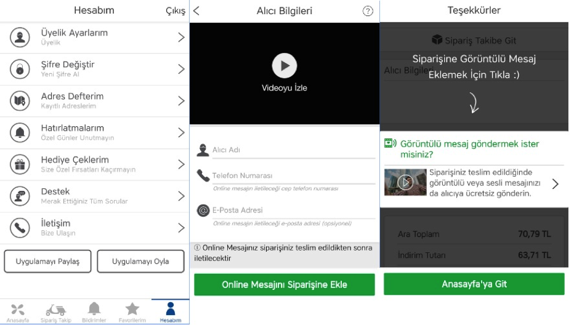Open help via the question mark icon
The height and width of the screenshot is (325, 582).
coord(368,11)
